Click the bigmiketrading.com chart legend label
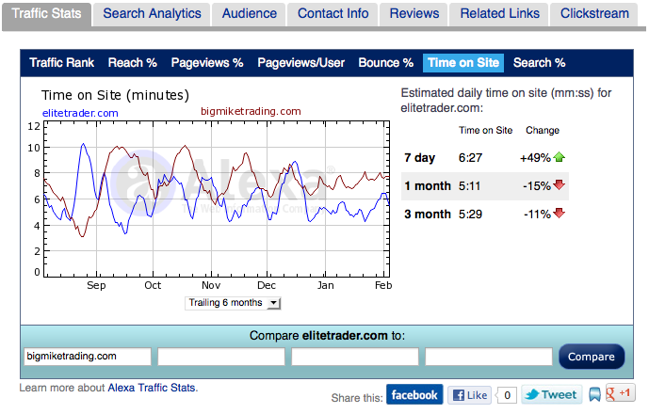The height and width of the screenshot is (414, 649). coord(251,112)
